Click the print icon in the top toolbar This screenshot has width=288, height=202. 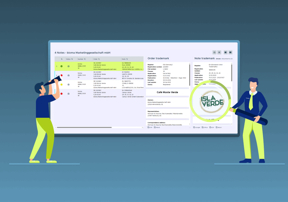click(214, 52)
